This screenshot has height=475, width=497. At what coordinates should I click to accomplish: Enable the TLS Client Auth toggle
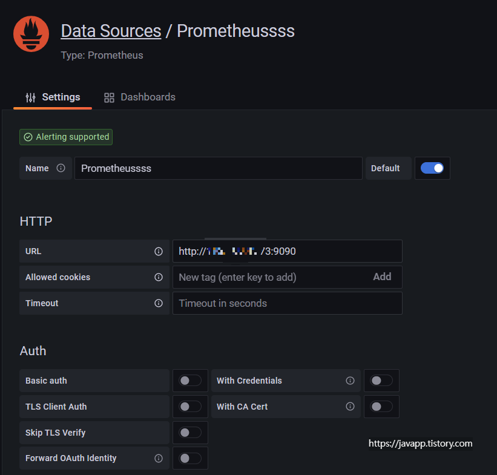point(190,407)
